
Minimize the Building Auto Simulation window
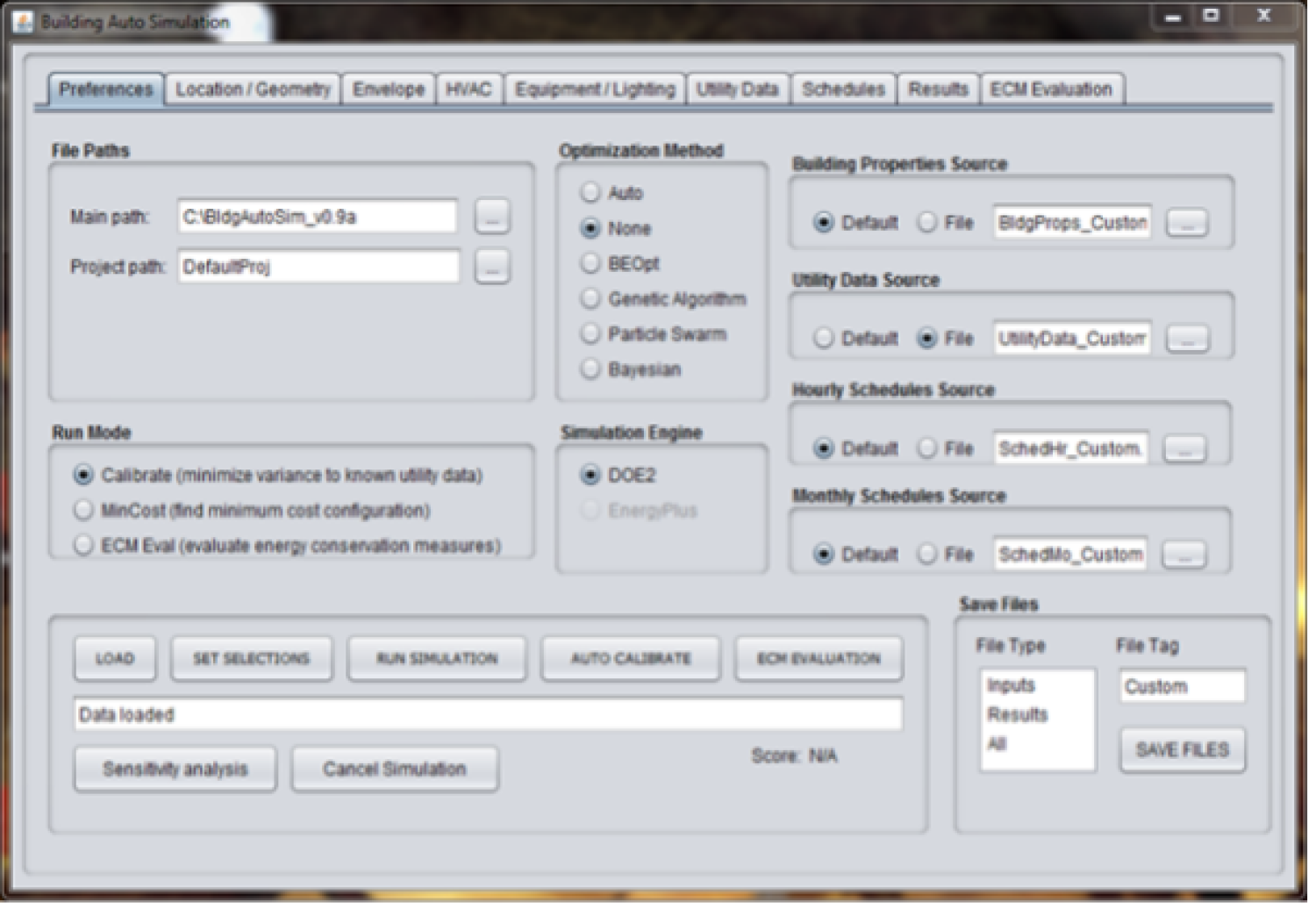click(1174, 17)
